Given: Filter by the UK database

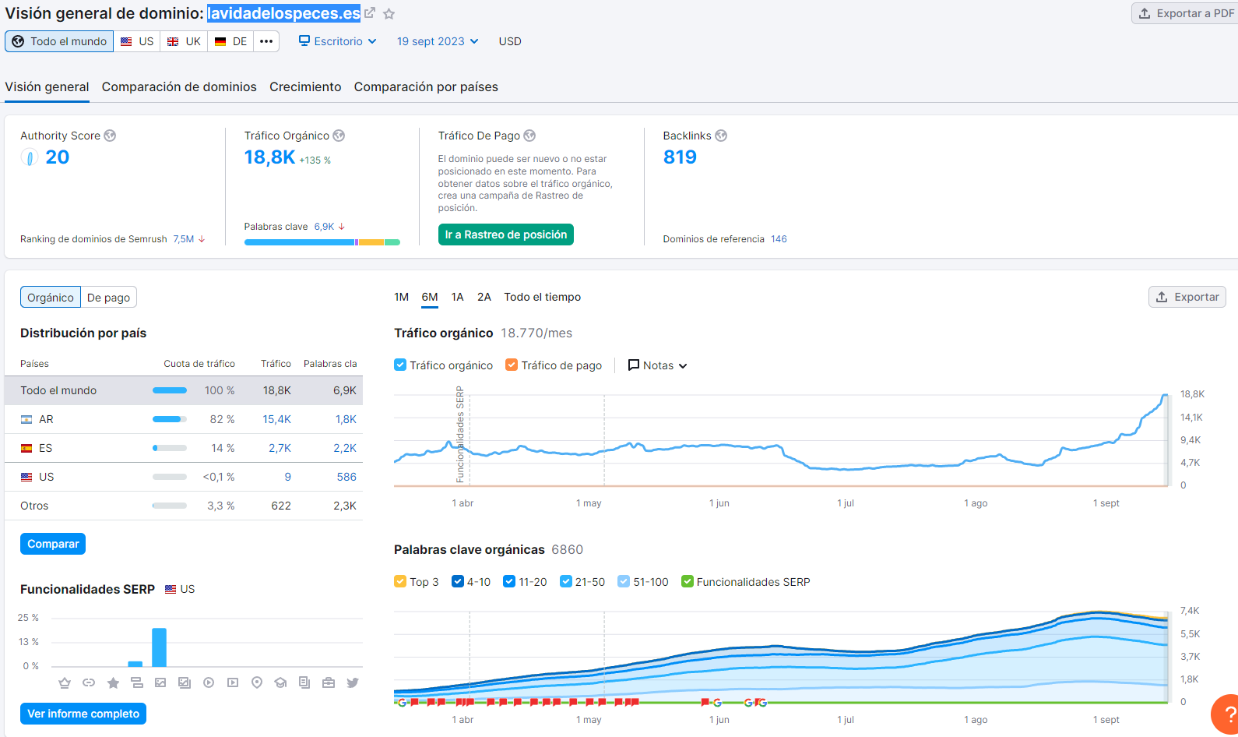Looking at the screenshot, I should (184, 41).
